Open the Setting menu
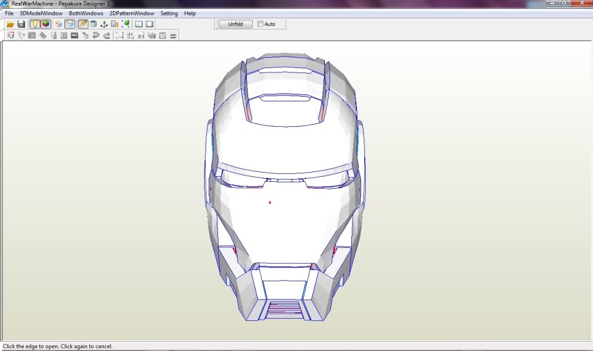The width and height of the screenshot is (593, 351). [169, 13]
